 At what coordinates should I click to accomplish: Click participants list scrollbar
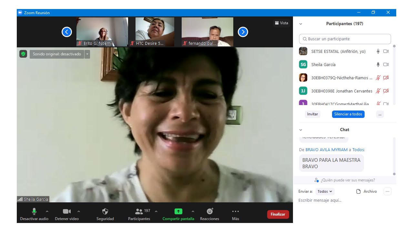394,74
